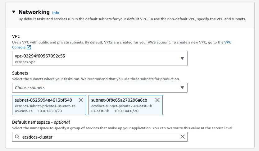259x151 pixels.
Task: Click the Choose subnets arrow icon
Action: click(182, 88)
